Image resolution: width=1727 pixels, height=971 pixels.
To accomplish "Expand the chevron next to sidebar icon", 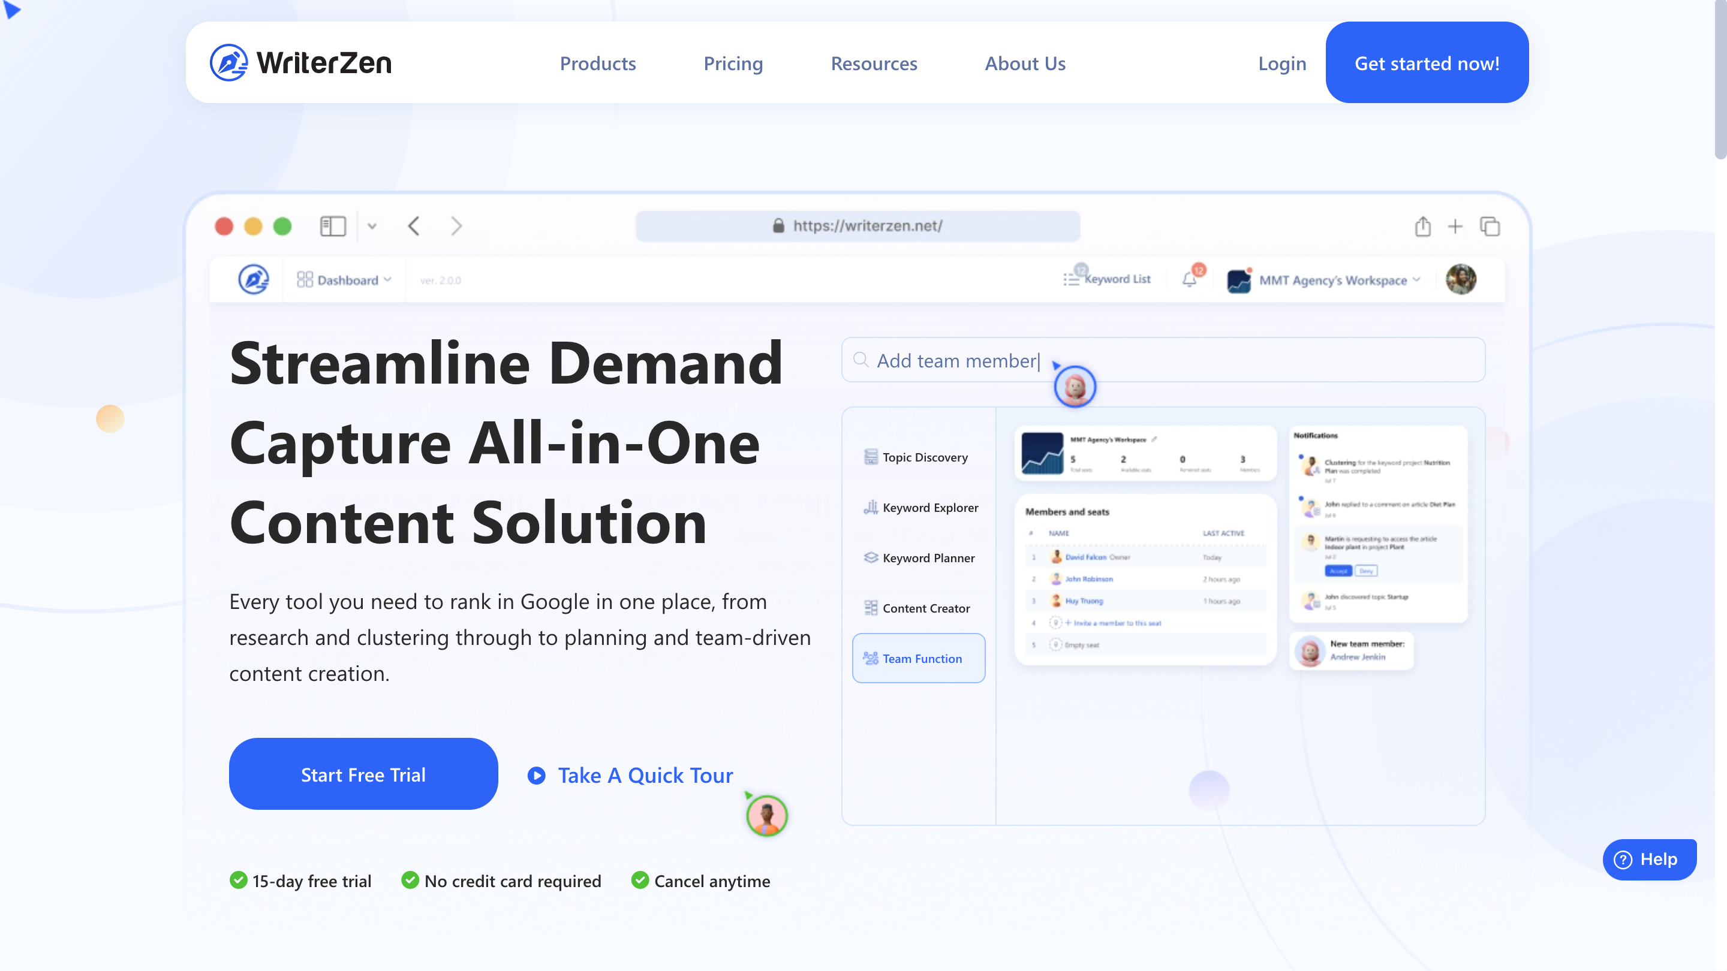I will coord(372,227).
